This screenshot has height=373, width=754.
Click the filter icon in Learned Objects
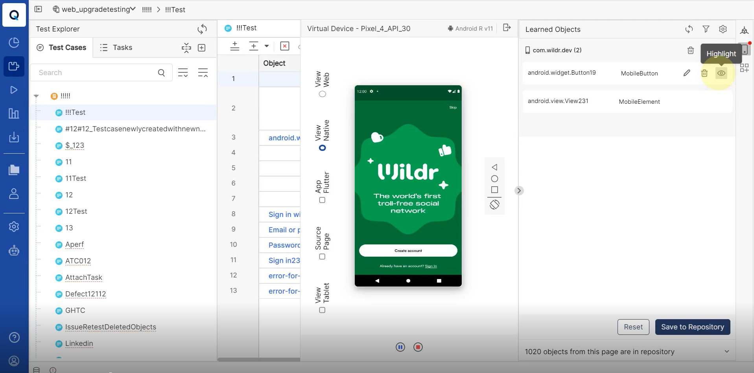click(x=706, y=29)
